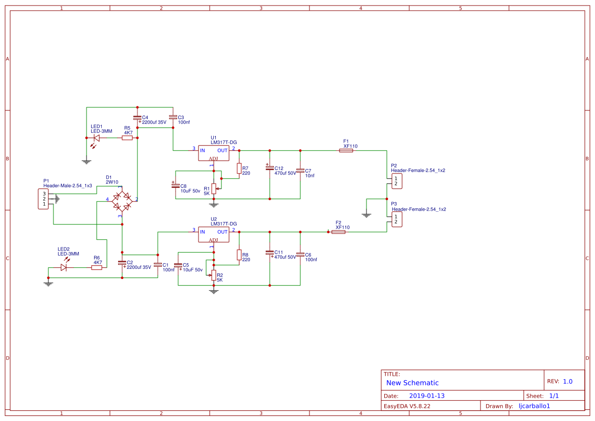Click the ljcarballo1 author name
This screenshot has height=421, width=595.
(534, 406)
